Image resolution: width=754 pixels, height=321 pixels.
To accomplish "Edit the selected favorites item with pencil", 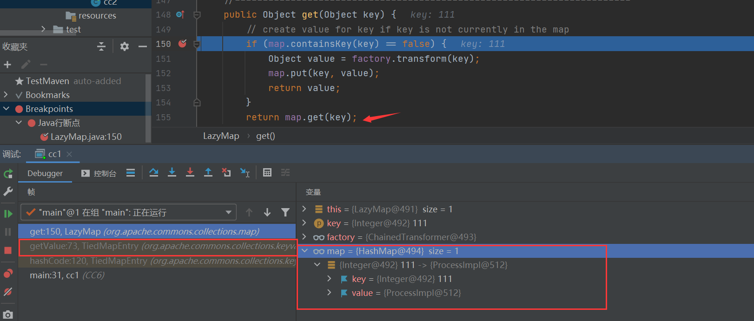I will point(26,65).
